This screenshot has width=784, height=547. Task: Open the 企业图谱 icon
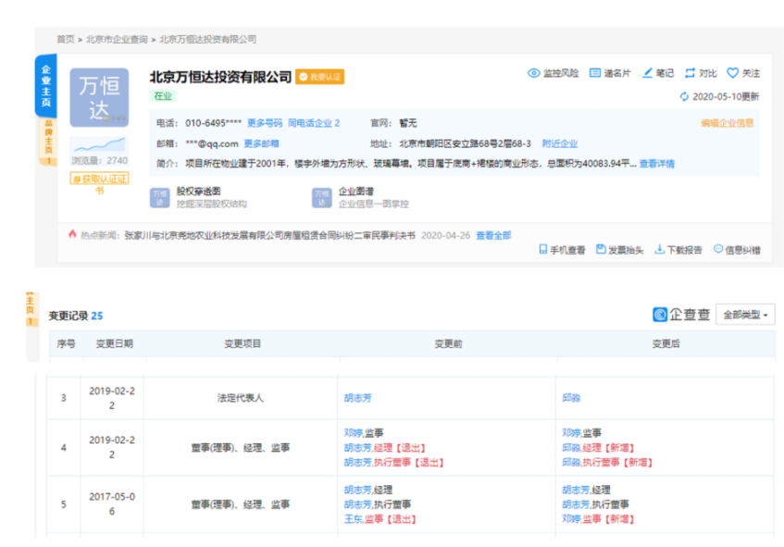coord(321,197)
